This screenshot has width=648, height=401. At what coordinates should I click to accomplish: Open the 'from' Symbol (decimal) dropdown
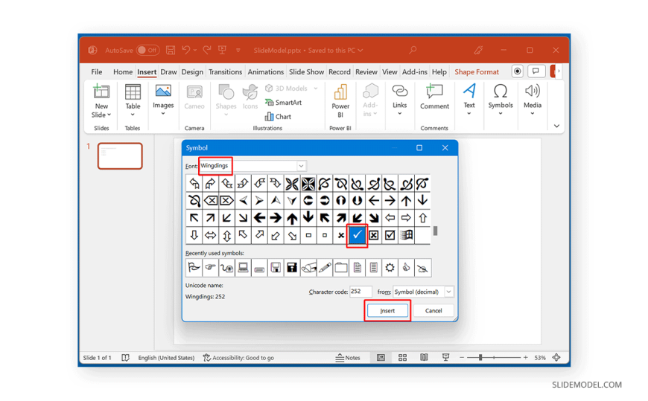coord(448,292)
